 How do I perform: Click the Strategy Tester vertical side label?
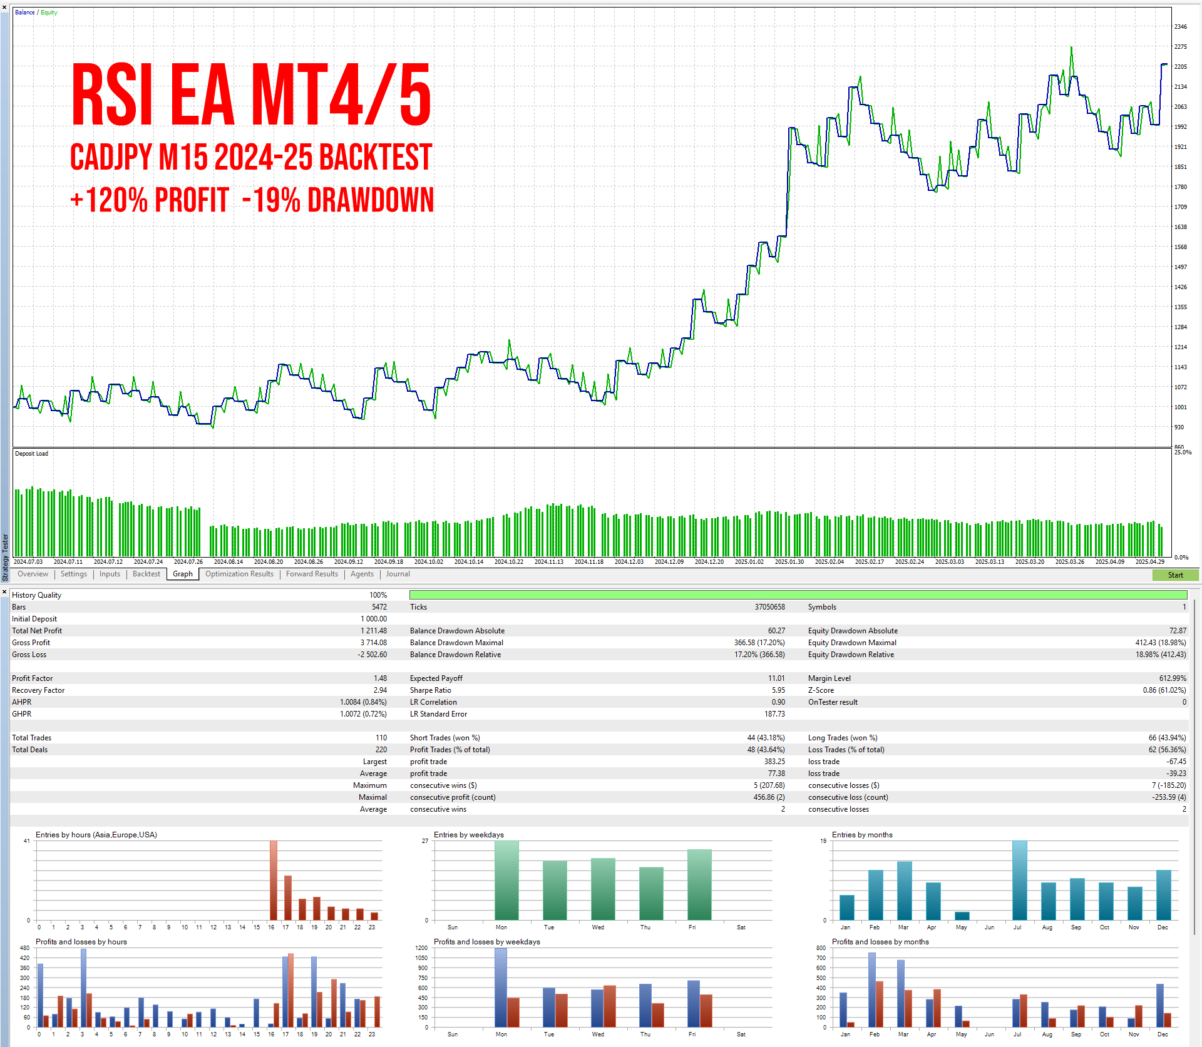[5, 556]
